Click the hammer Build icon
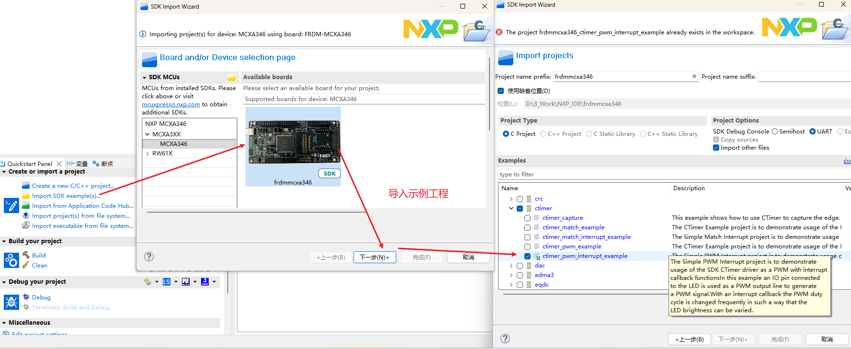 pyautogui.click(x=26, y=255)
